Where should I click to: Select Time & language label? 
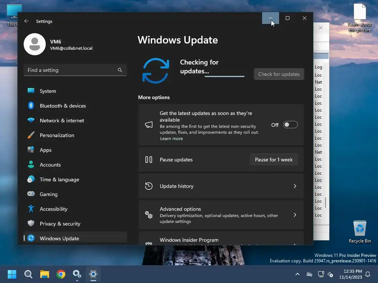tap(59, 179)
